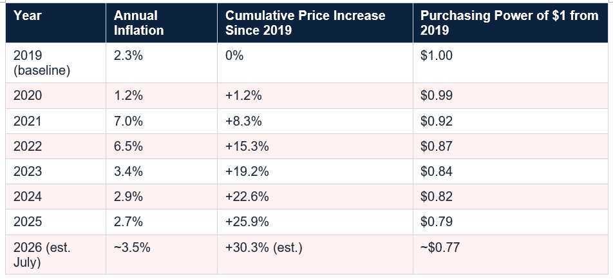Click the $0.87 purchasing power cell
The width and height of the screenshot is (613, 279).
point(510,146)
